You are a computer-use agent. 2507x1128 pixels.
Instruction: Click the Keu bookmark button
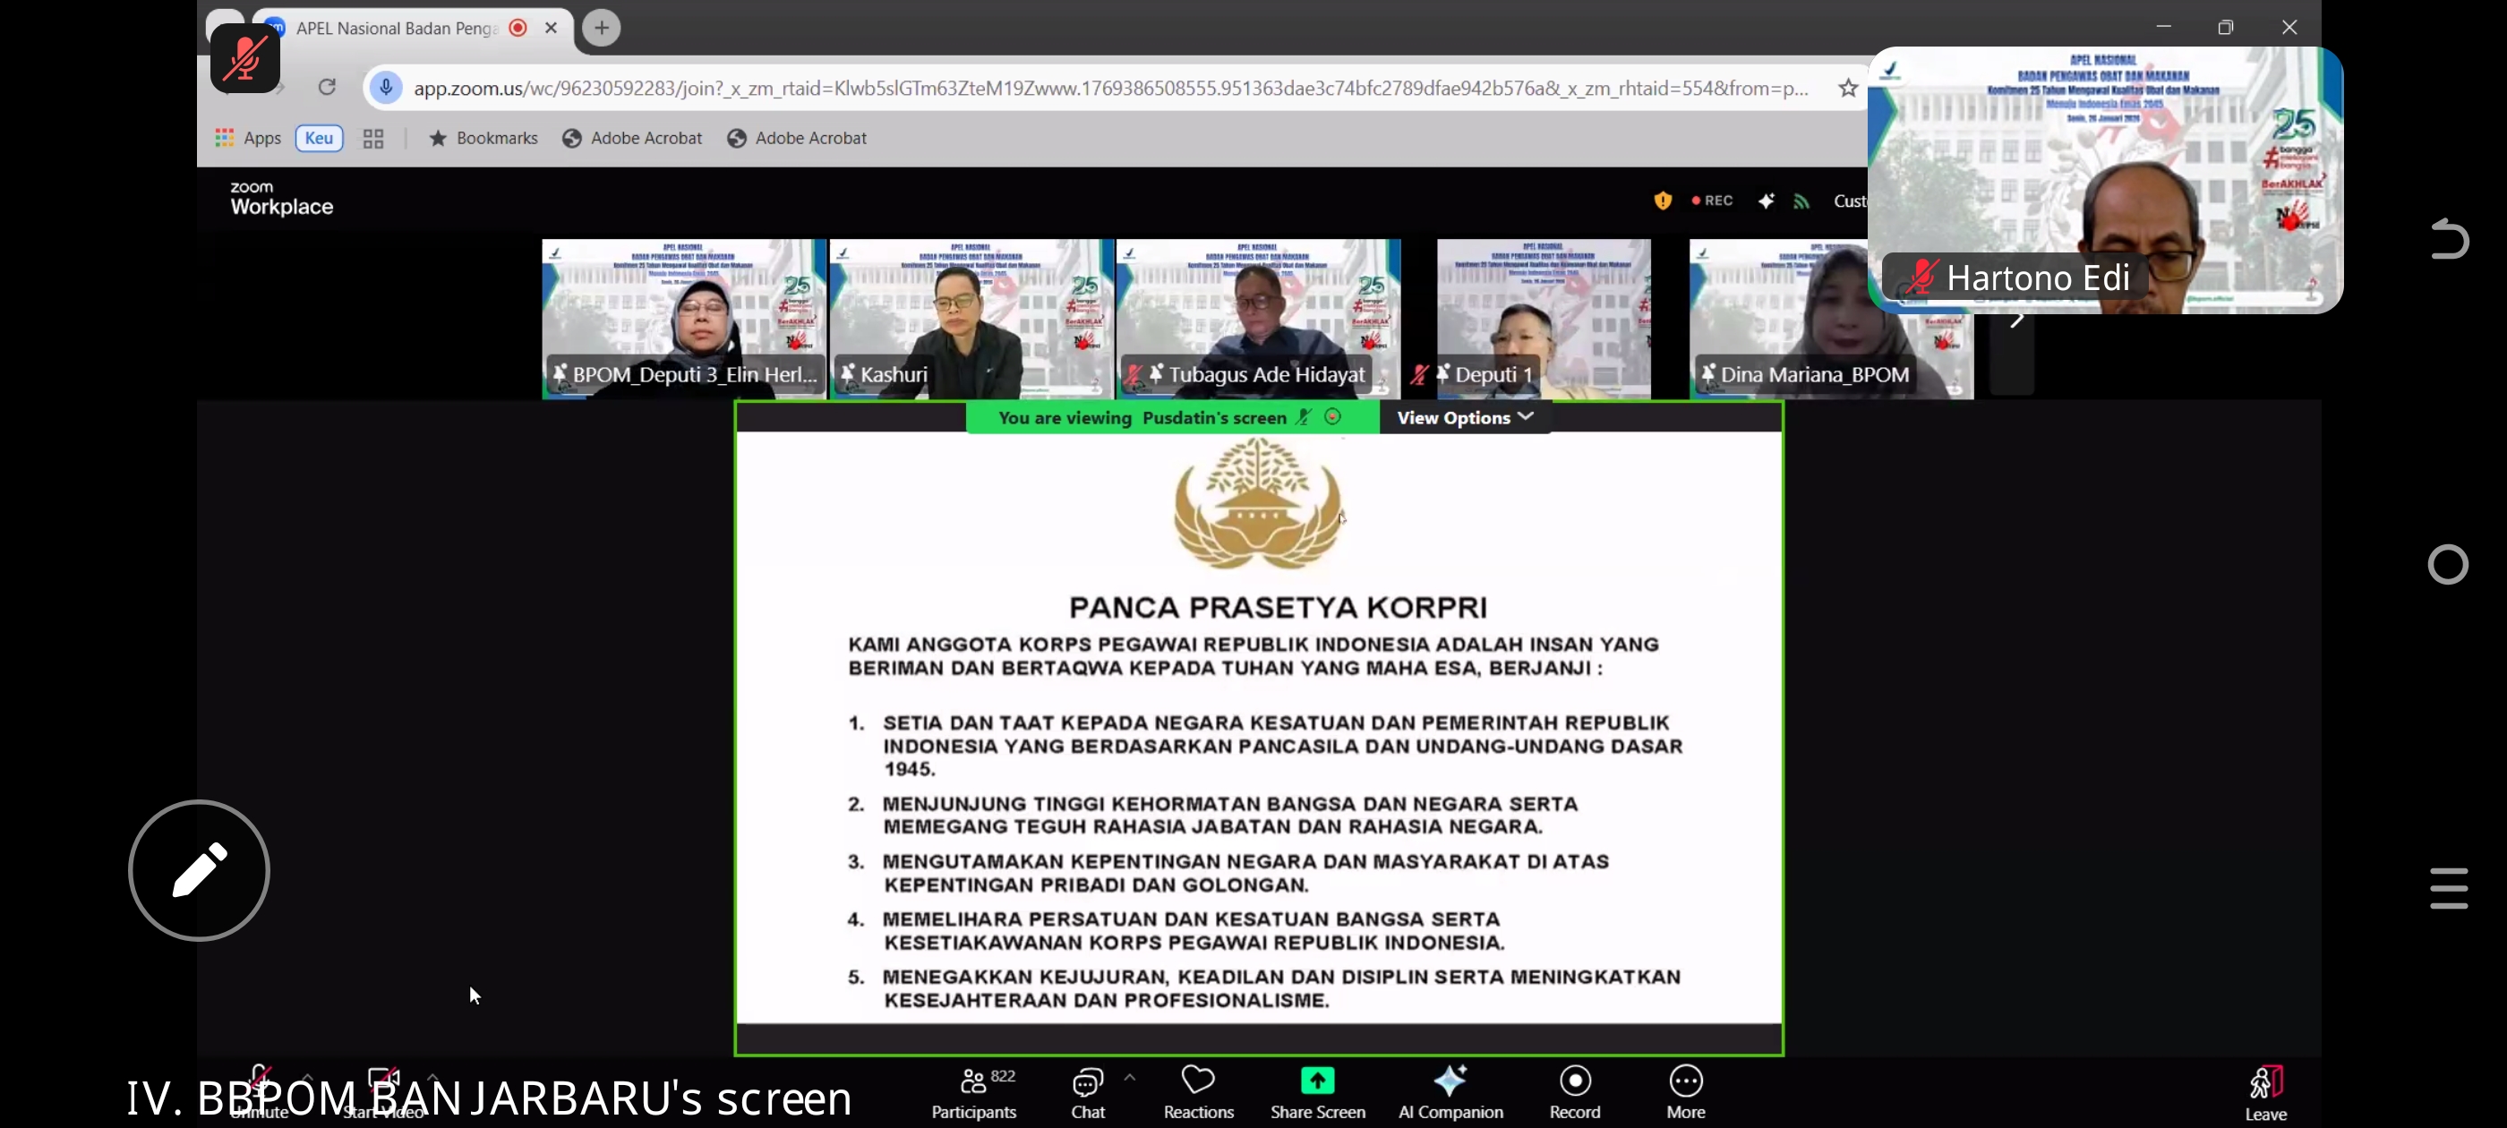click(318, 138)
